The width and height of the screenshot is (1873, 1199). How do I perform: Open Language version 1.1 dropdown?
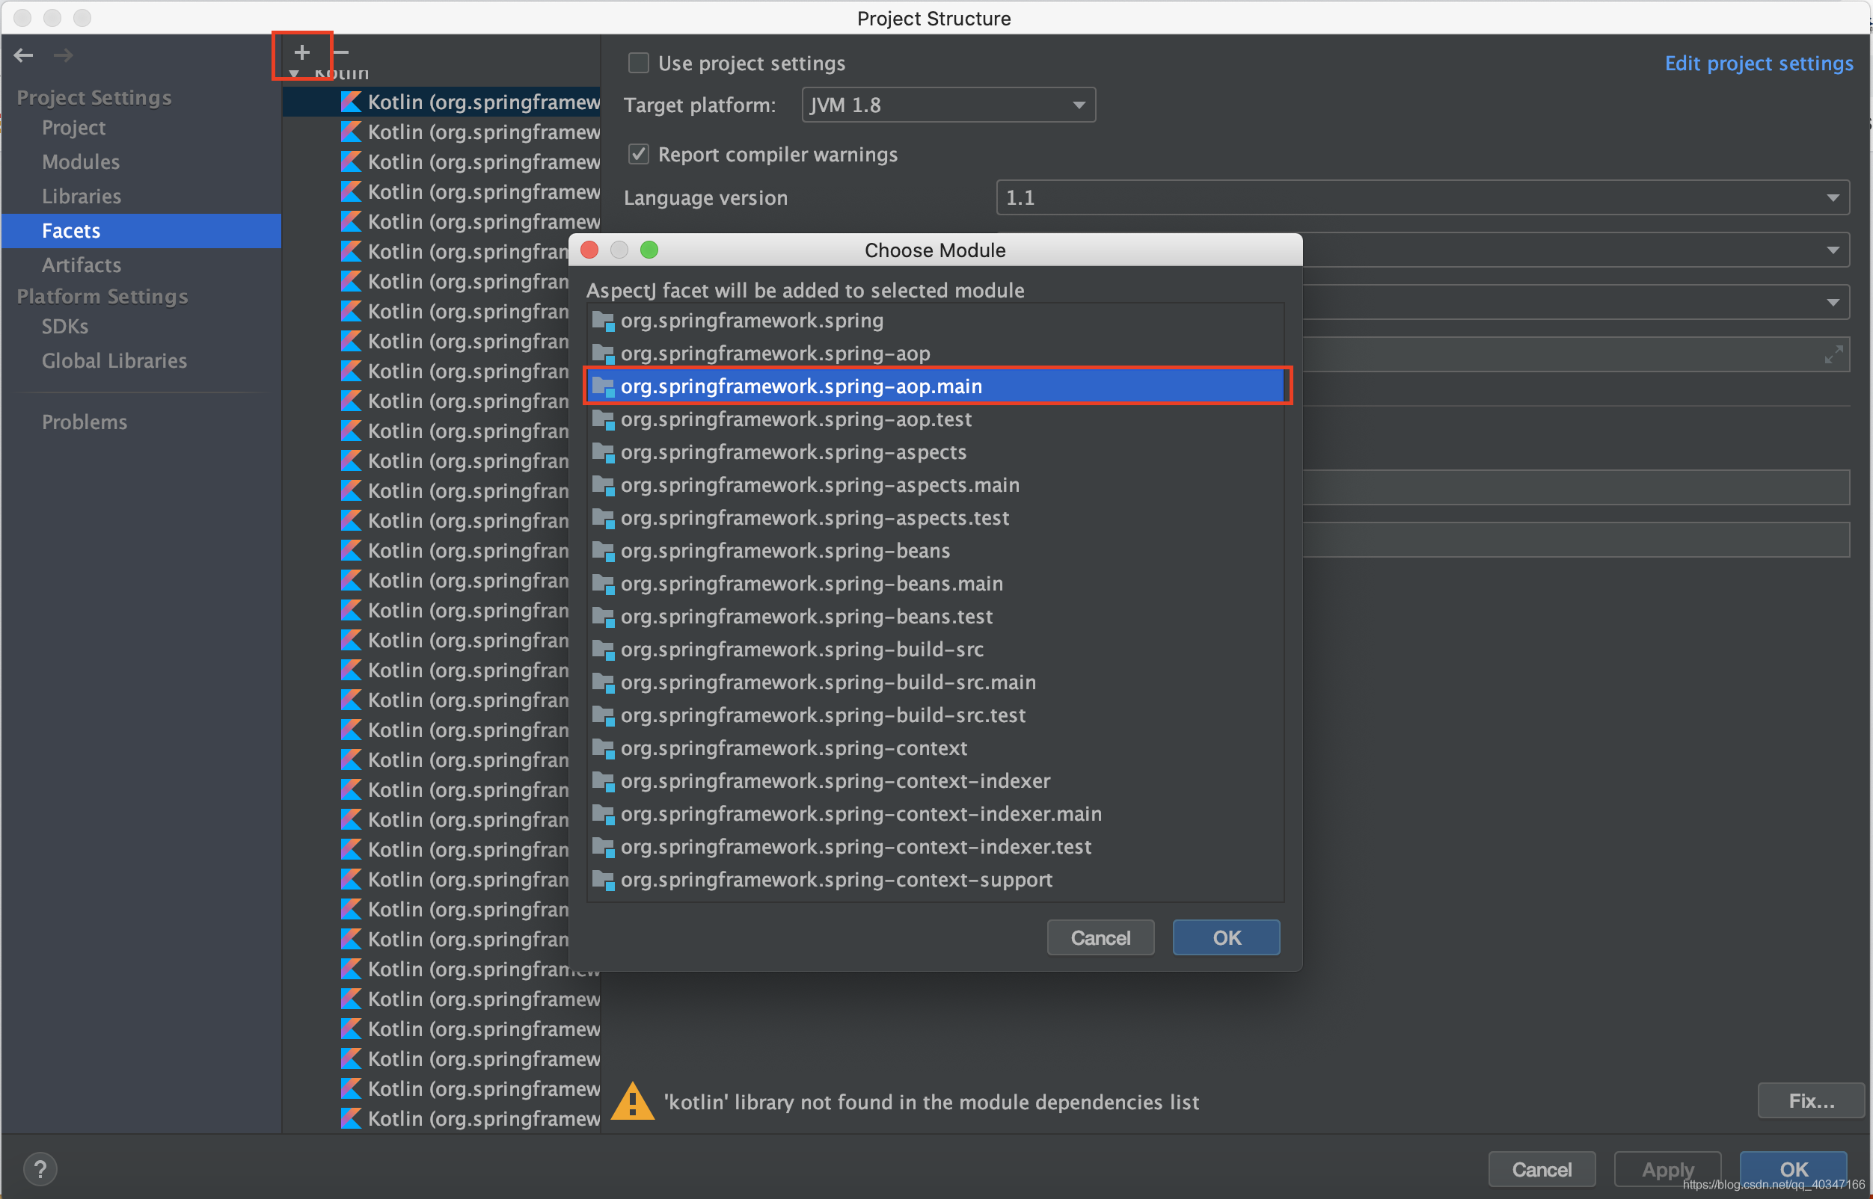(1422, 198)
